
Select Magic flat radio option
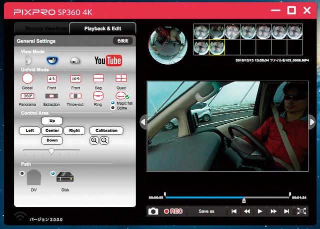click(112, 103)
